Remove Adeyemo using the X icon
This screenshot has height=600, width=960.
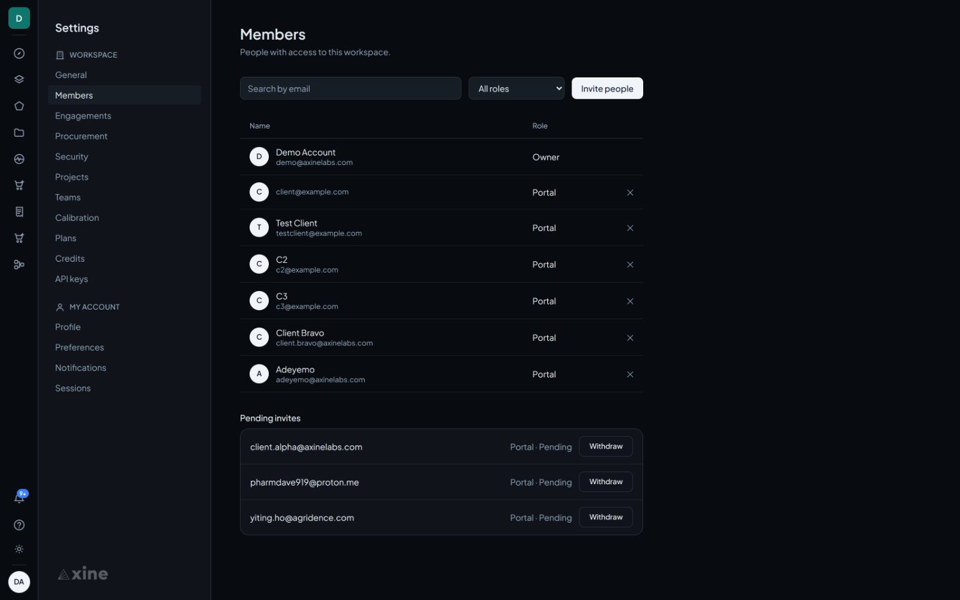click(630, 375)
